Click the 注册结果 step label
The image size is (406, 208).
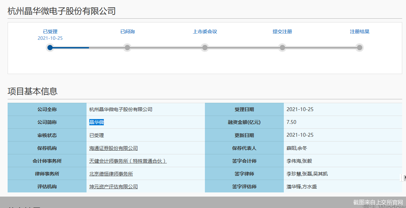pyautogui.click(x=360, y=31)
